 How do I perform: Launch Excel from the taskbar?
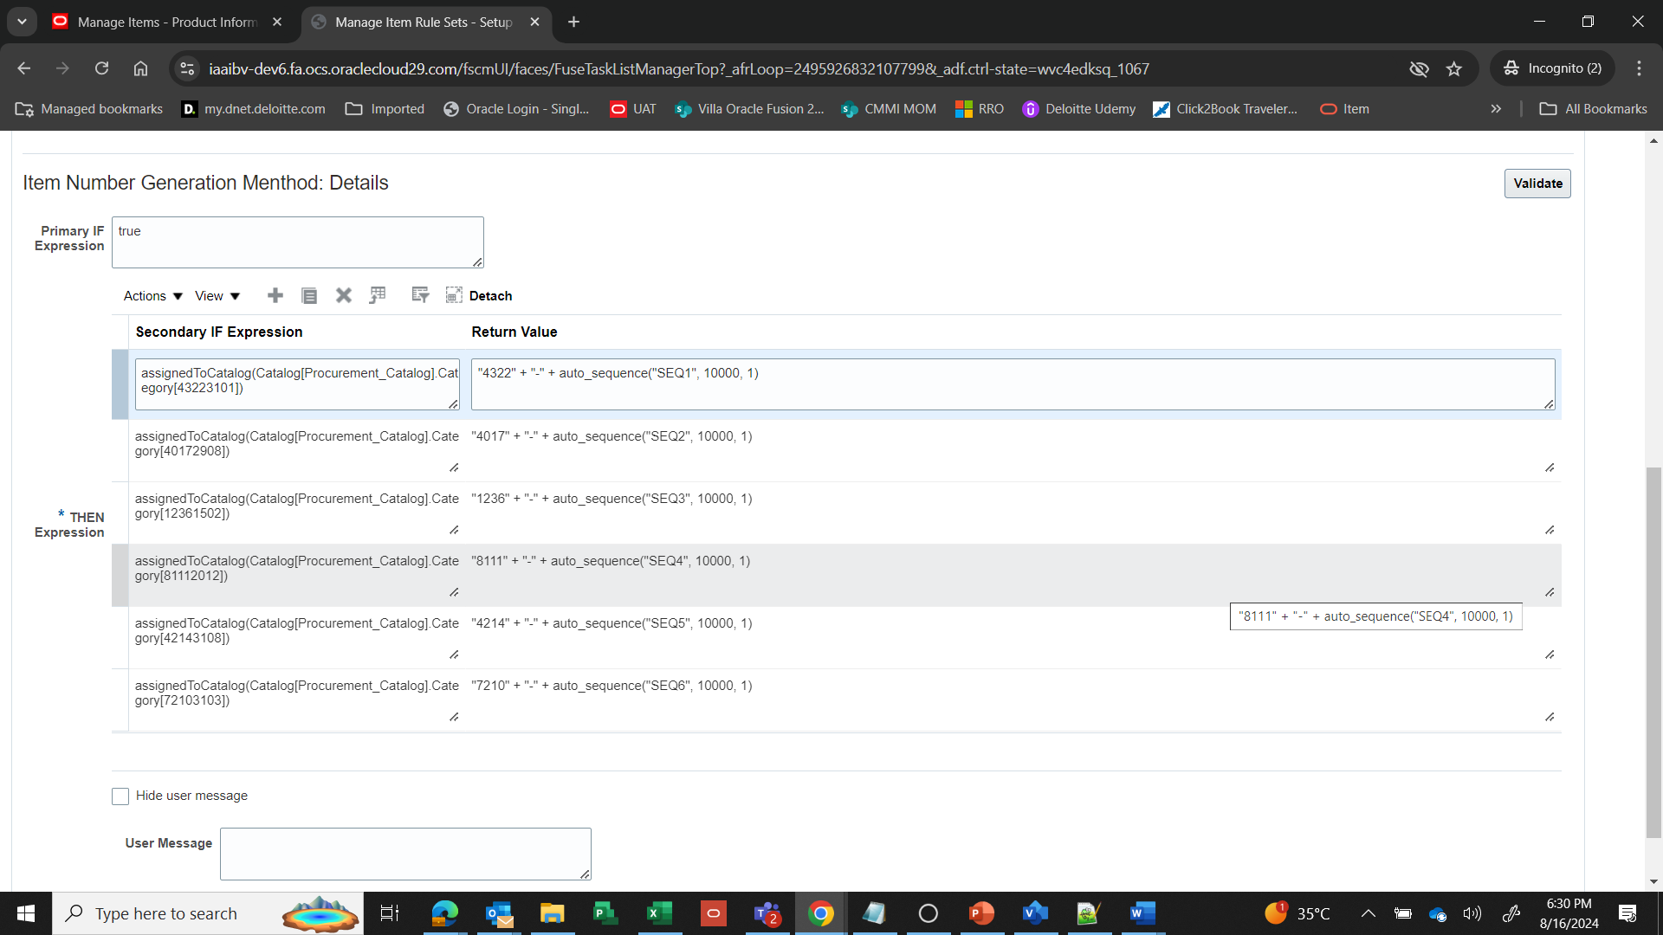[x=660, y=913]
